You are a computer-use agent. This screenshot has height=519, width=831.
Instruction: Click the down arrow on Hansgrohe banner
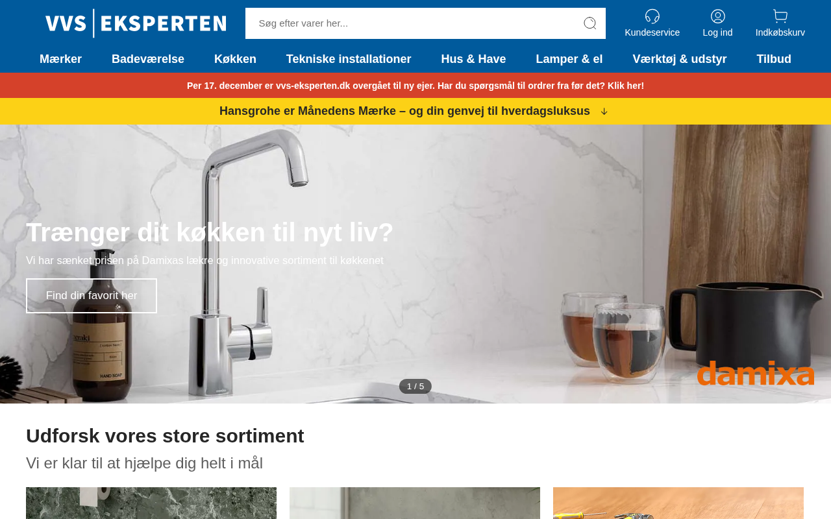(x=604, y=112)
